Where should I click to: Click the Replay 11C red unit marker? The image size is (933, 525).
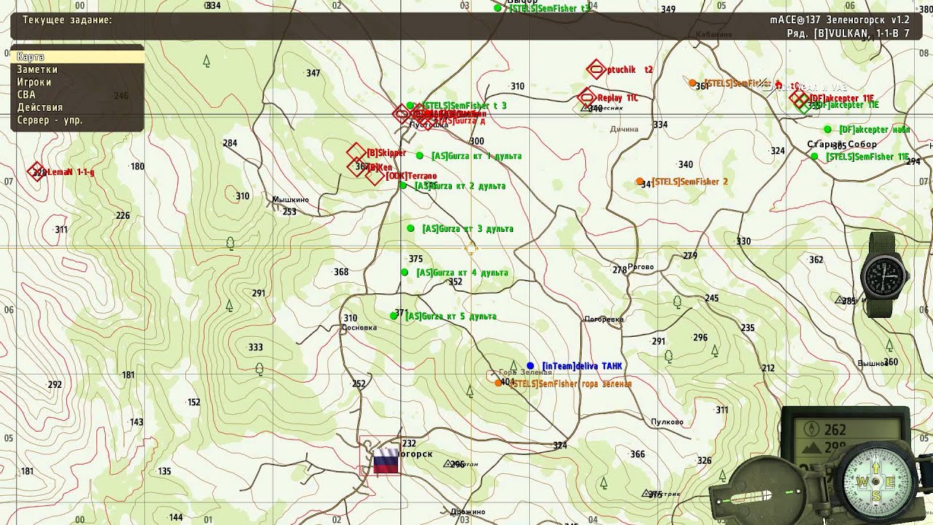click(x=587, y=97)
